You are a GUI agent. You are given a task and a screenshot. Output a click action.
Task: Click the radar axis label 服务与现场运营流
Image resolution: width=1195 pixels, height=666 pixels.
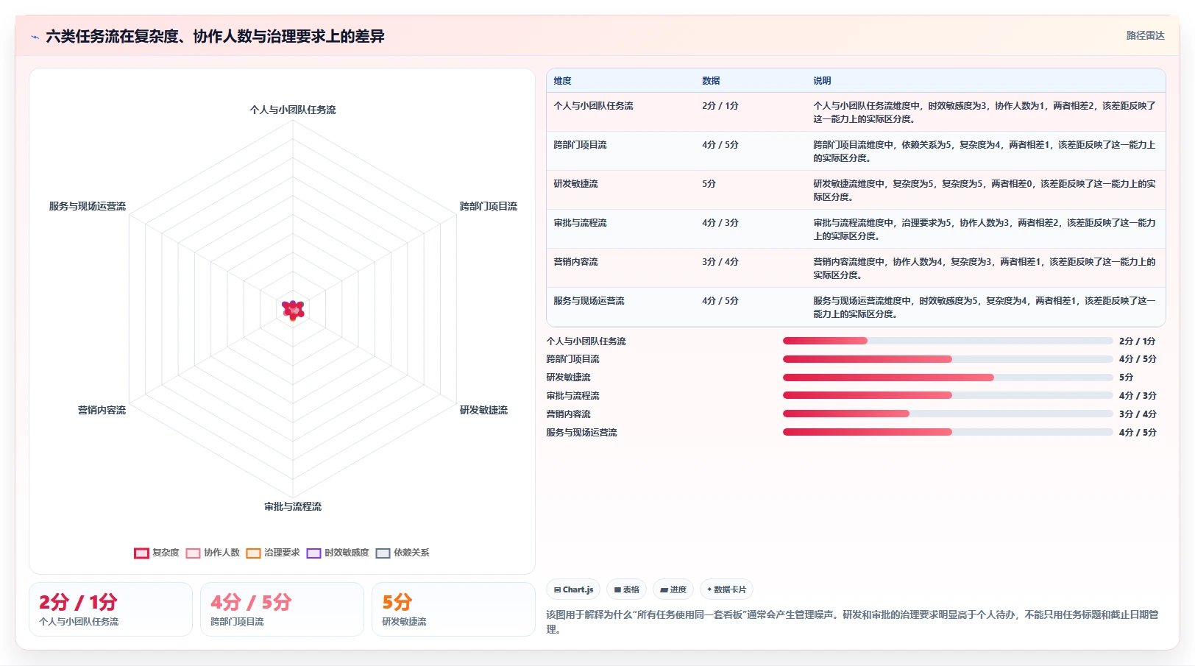coord(88,206)
